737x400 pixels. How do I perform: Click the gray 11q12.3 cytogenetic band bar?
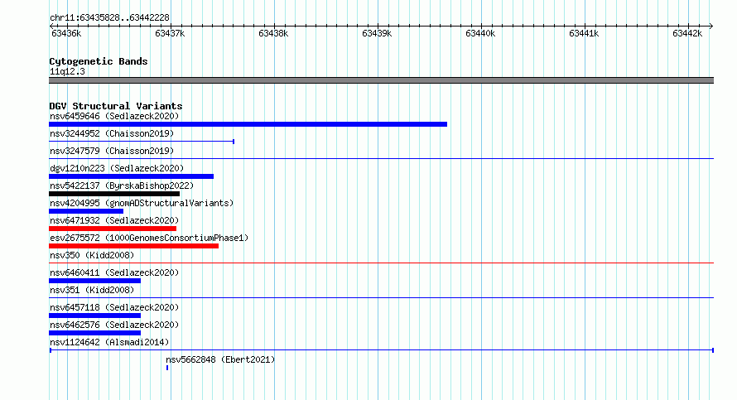(x=381, y=80)
